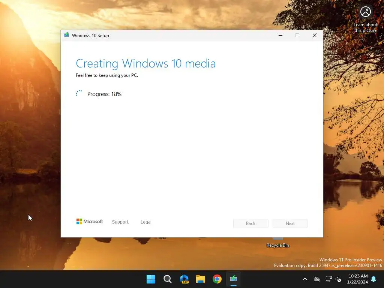
Task: Open the OneDrive cloud tray icon
Action: [x=317, y=279]
